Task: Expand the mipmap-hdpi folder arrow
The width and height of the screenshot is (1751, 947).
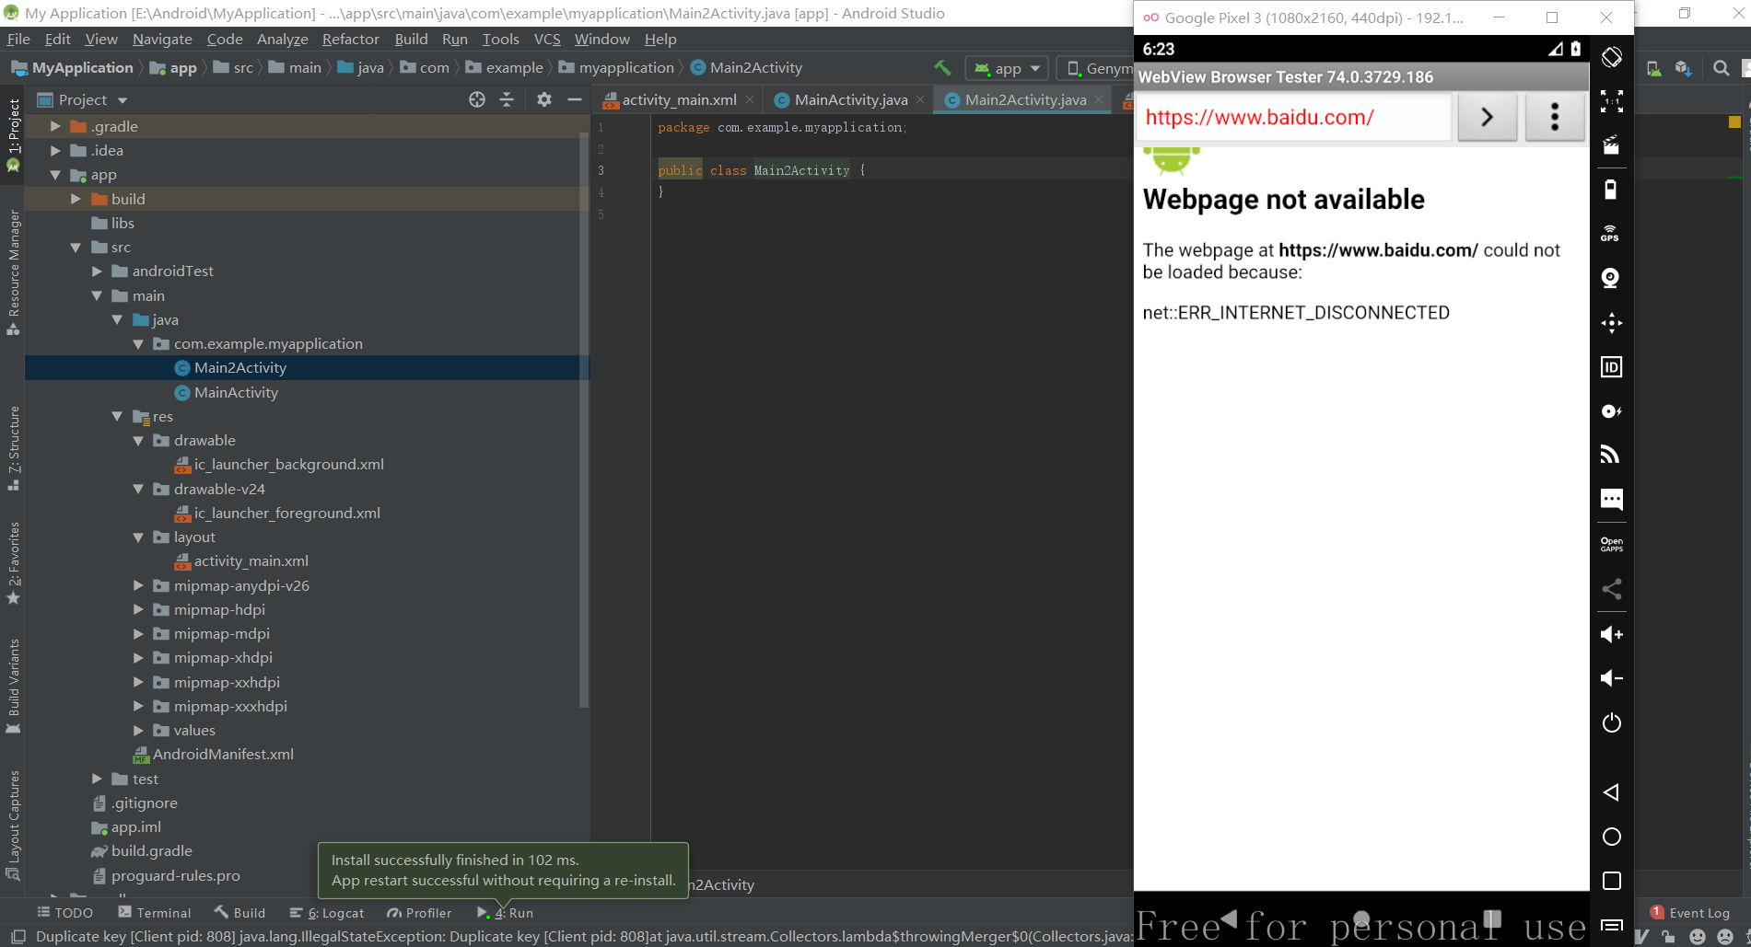Action: tap(138, 609)
